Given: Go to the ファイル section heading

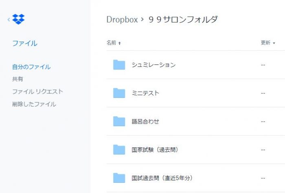Looking at the screenshot, I should tap(25, 43).
